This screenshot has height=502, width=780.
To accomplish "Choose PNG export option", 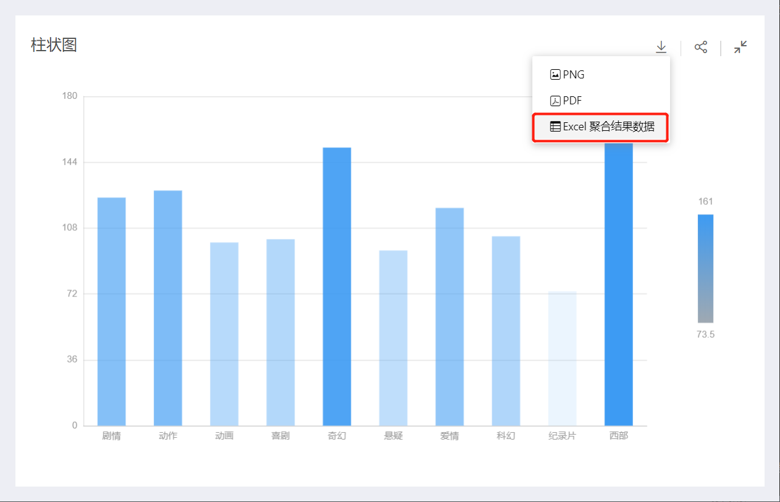I will click(x=601, y=75).
